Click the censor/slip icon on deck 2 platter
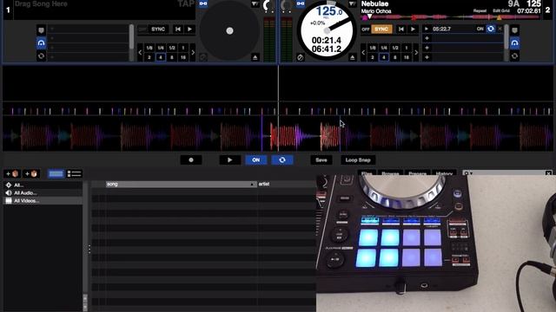The height and width of the screenshot is (312, 556). [301, 57]
